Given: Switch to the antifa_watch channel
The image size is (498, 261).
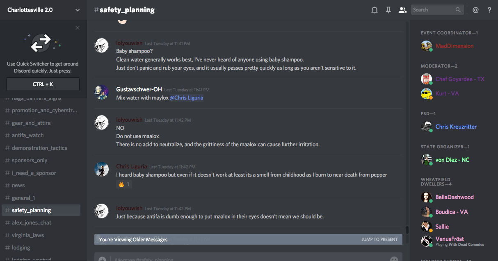Looking at the screenshot, I should click(x=27, y=135).
